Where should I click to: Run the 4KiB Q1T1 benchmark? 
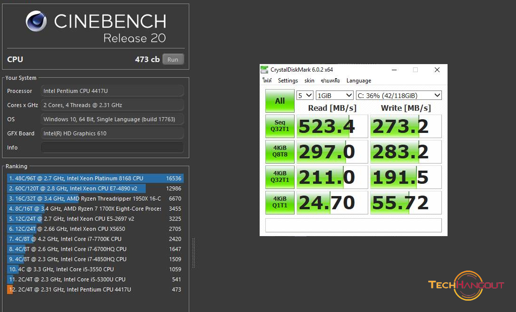point(280,202)
